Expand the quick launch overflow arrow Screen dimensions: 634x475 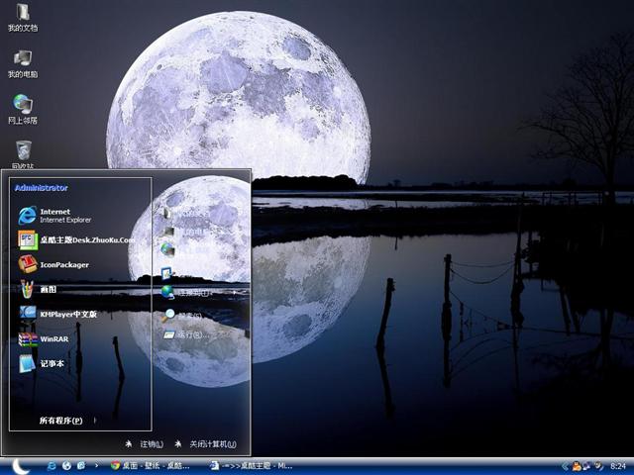click(x=96, y=465)
